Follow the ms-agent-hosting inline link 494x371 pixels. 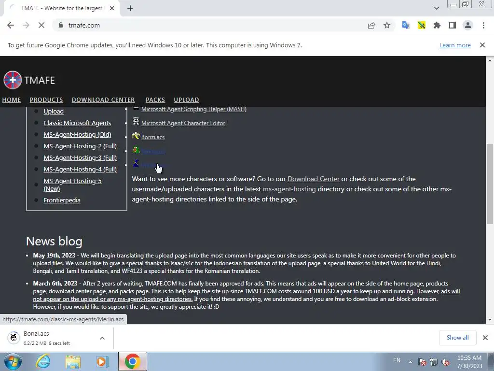289,189
